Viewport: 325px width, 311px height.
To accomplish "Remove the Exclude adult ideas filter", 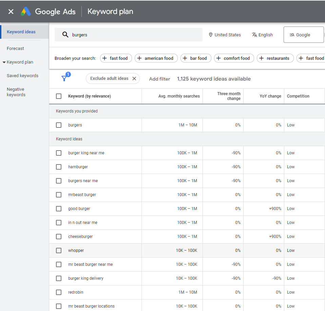I will tap(134, 79).
